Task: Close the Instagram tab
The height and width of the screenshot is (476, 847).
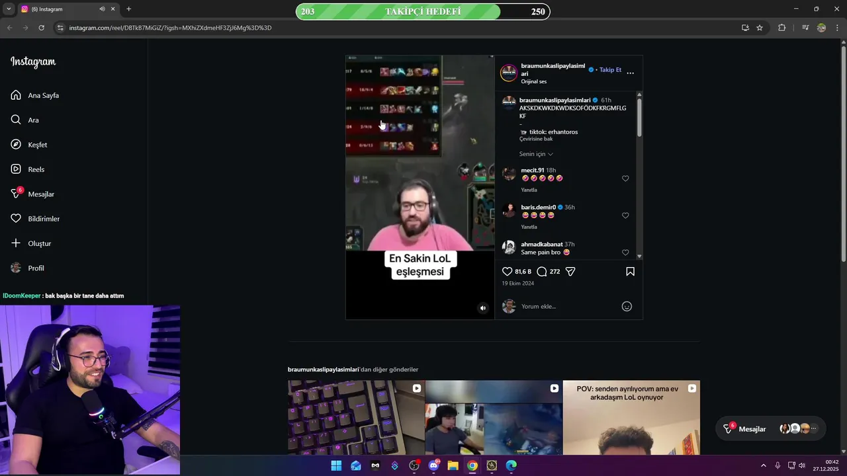Action: 112,9
